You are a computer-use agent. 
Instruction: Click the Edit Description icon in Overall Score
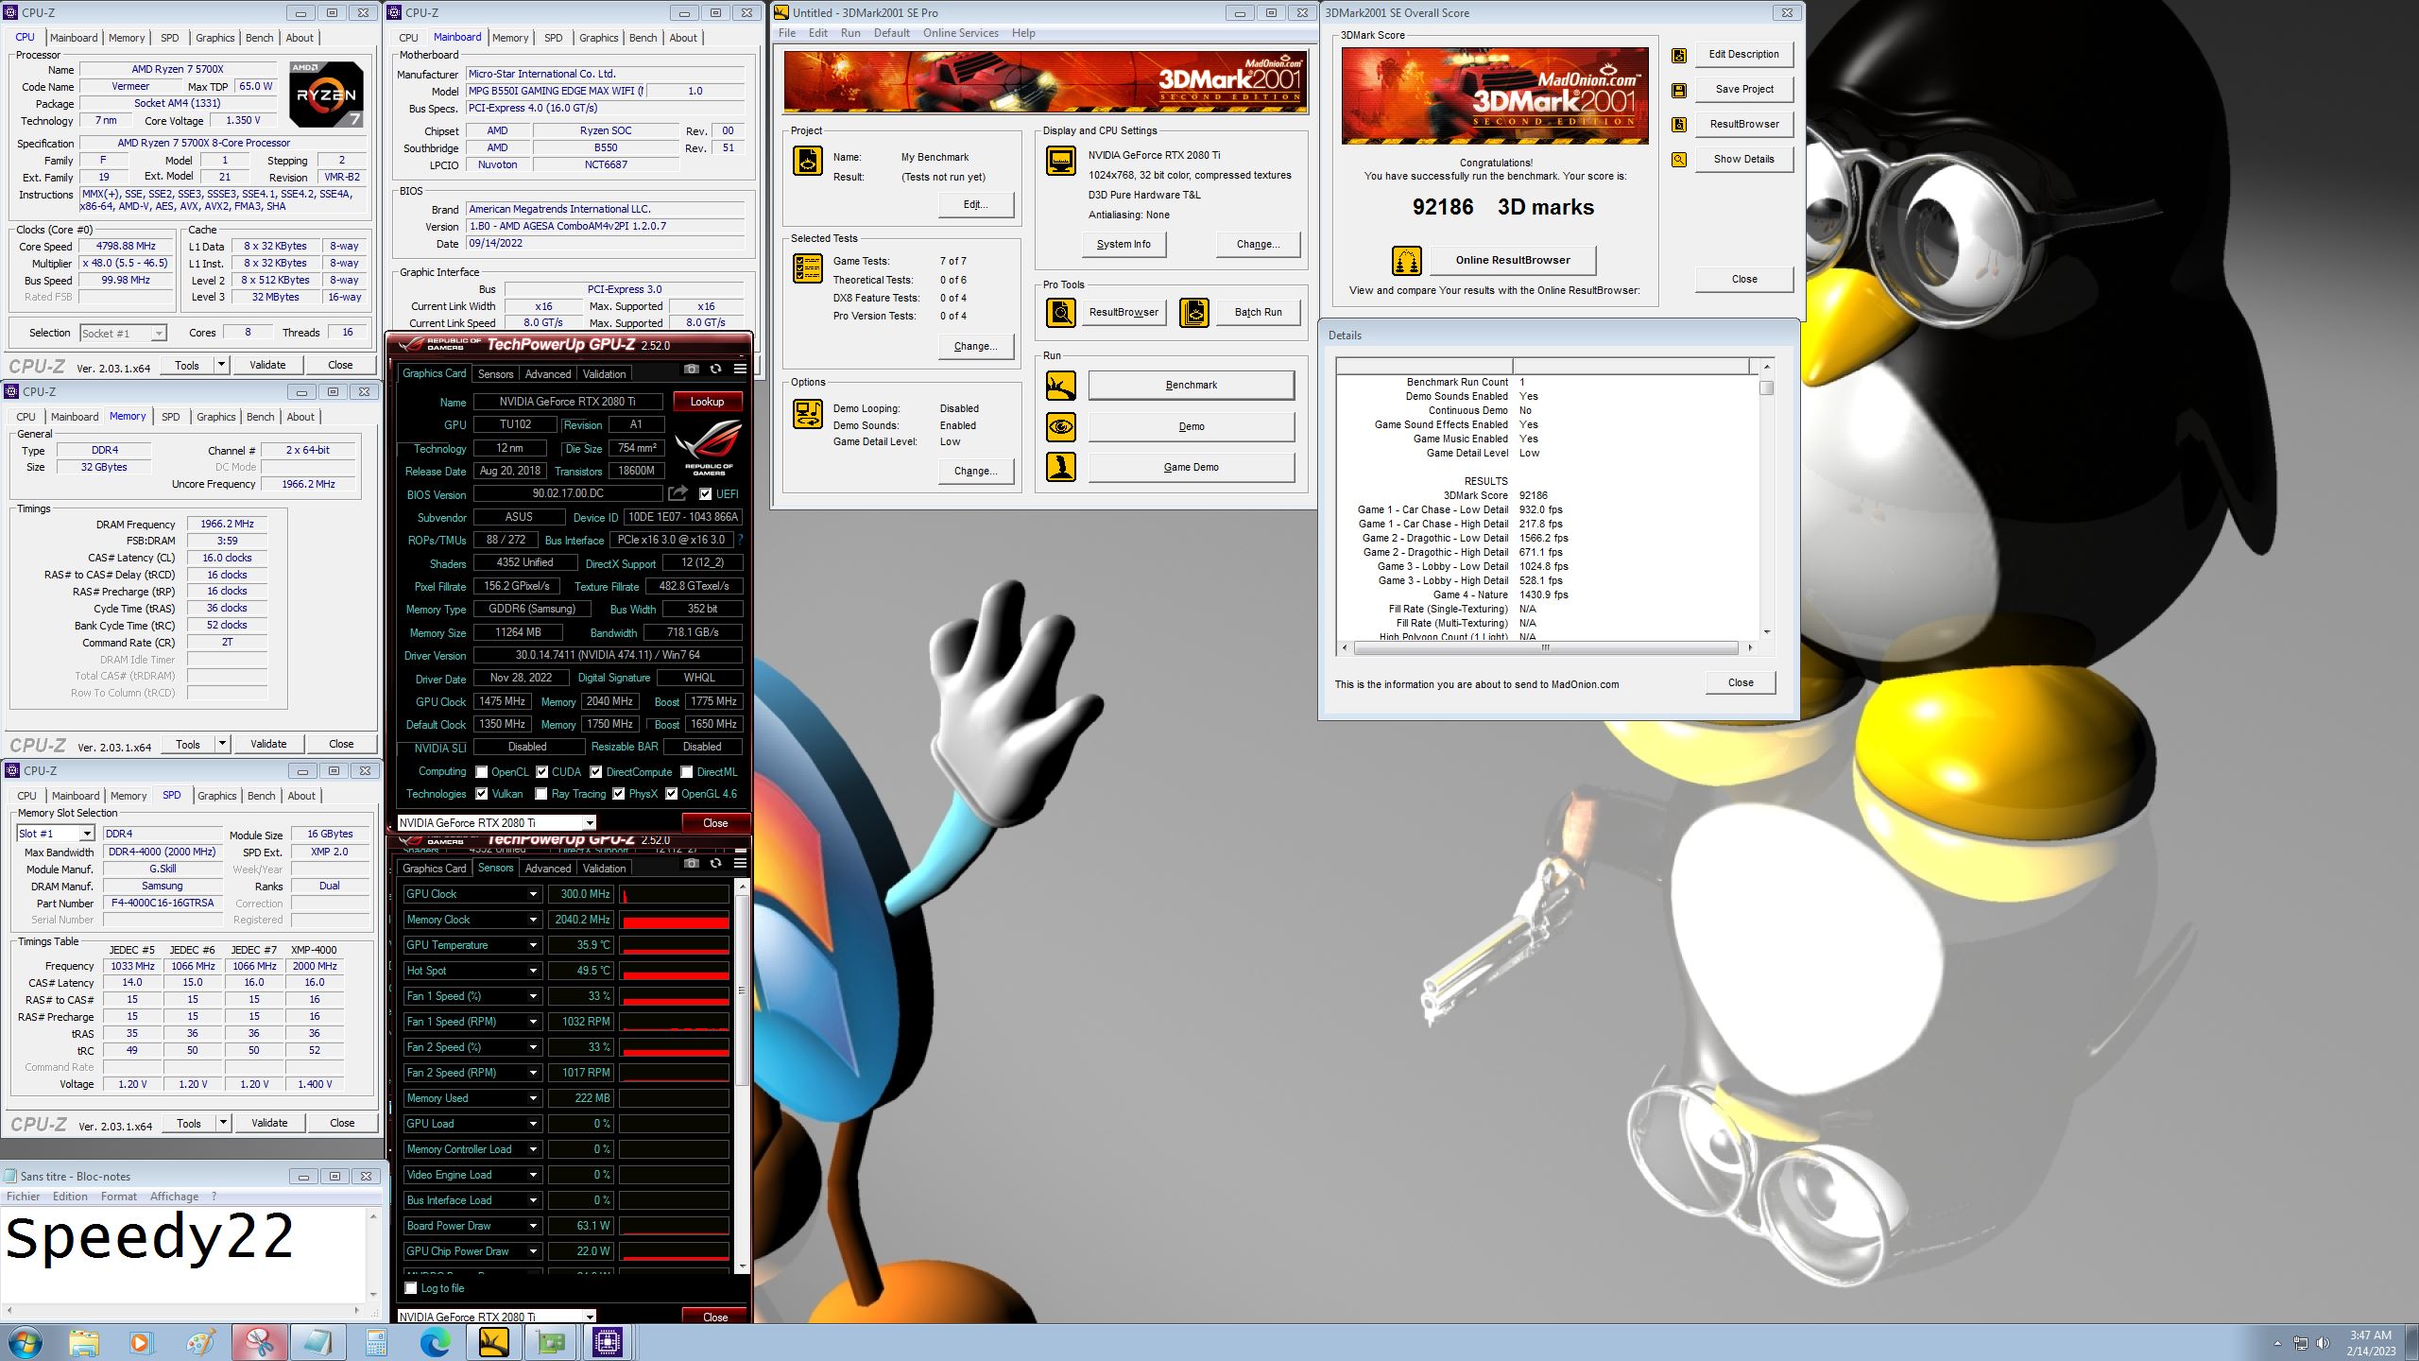pos(1679,55)
